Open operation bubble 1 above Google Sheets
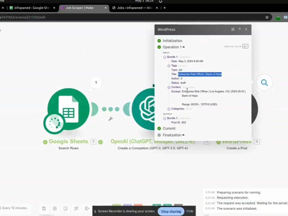This screenshot has height=216, width=288. click(x=96, y=82)
